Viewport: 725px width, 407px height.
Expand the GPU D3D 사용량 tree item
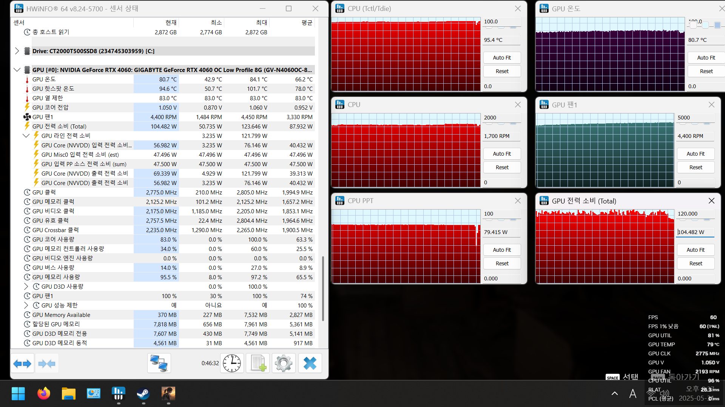(26, 286)
